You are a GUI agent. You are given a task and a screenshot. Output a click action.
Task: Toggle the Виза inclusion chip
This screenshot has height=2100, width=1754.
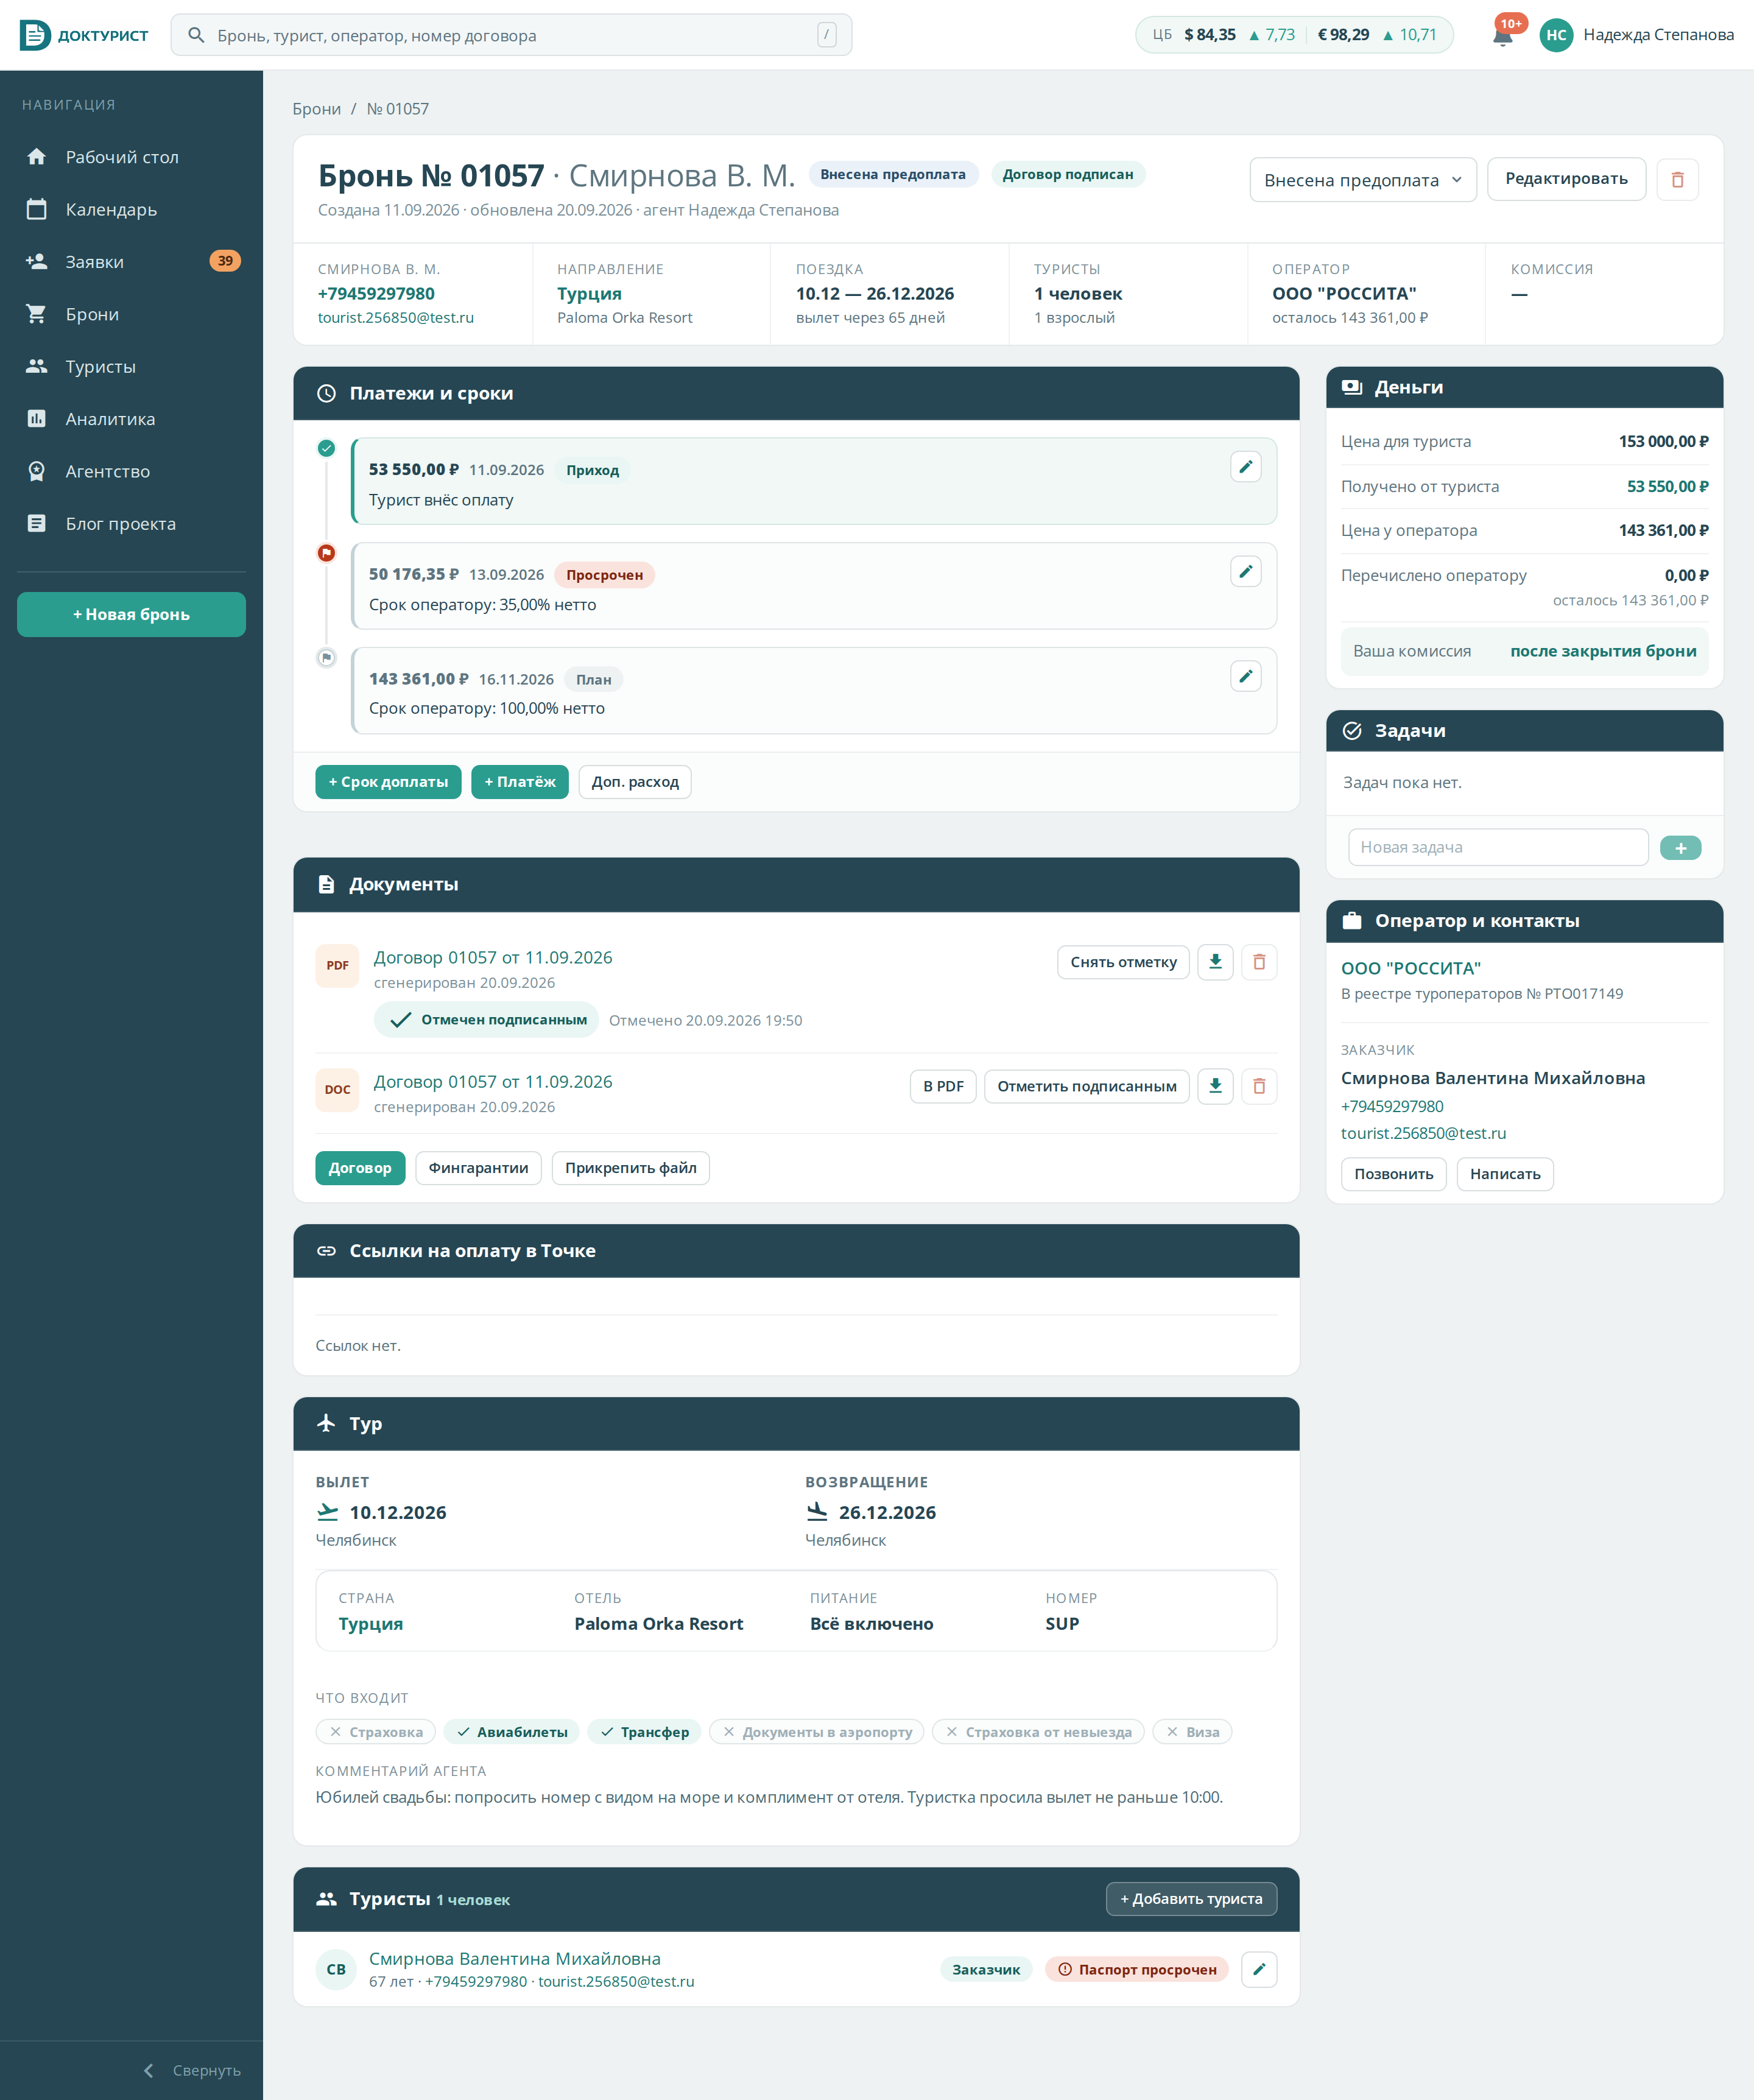pyautogui.click(x=1192, y=1732)
